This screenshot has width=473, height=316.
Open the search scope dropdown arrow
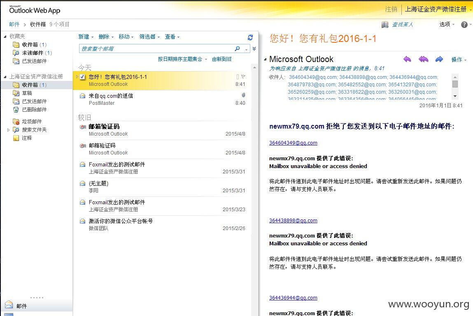click(x=247, y=49)
